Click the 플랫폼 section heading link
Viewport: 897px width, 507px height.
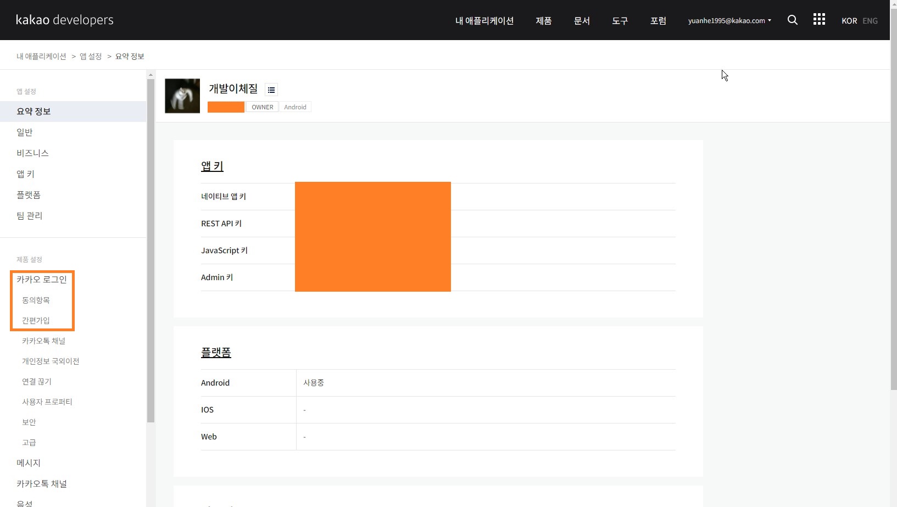point(216,352)
